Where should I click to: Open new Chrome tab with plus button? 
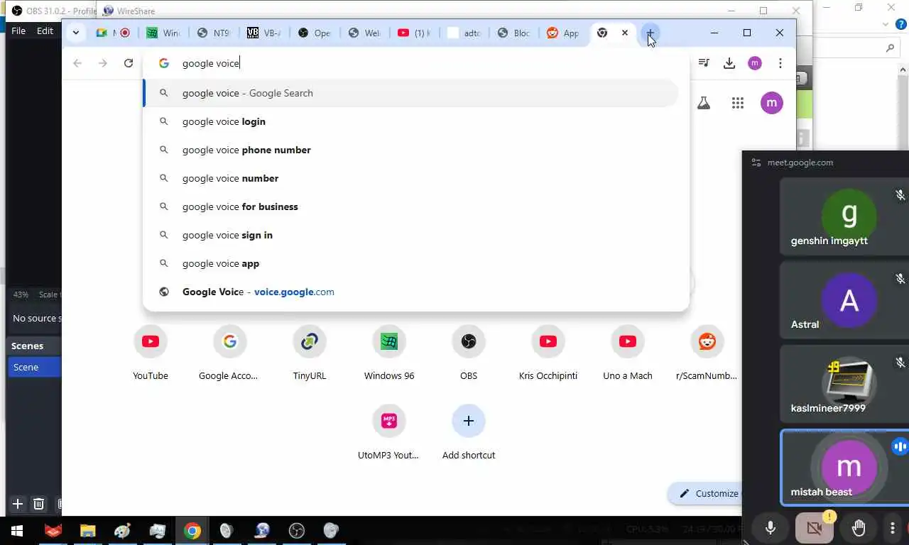pyautogui.click(x=650, y=33)
